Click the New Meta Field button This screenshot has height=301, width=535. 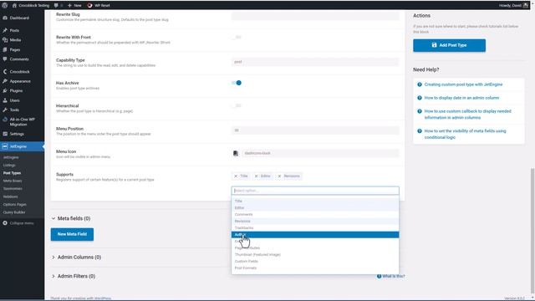[72, 234]
